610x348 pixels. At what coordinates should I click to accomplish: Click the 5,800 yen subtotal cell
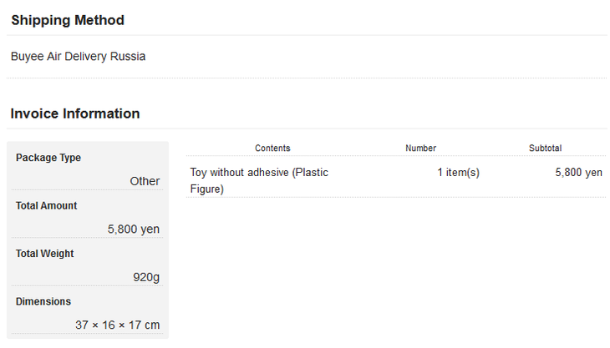point(578,173)
